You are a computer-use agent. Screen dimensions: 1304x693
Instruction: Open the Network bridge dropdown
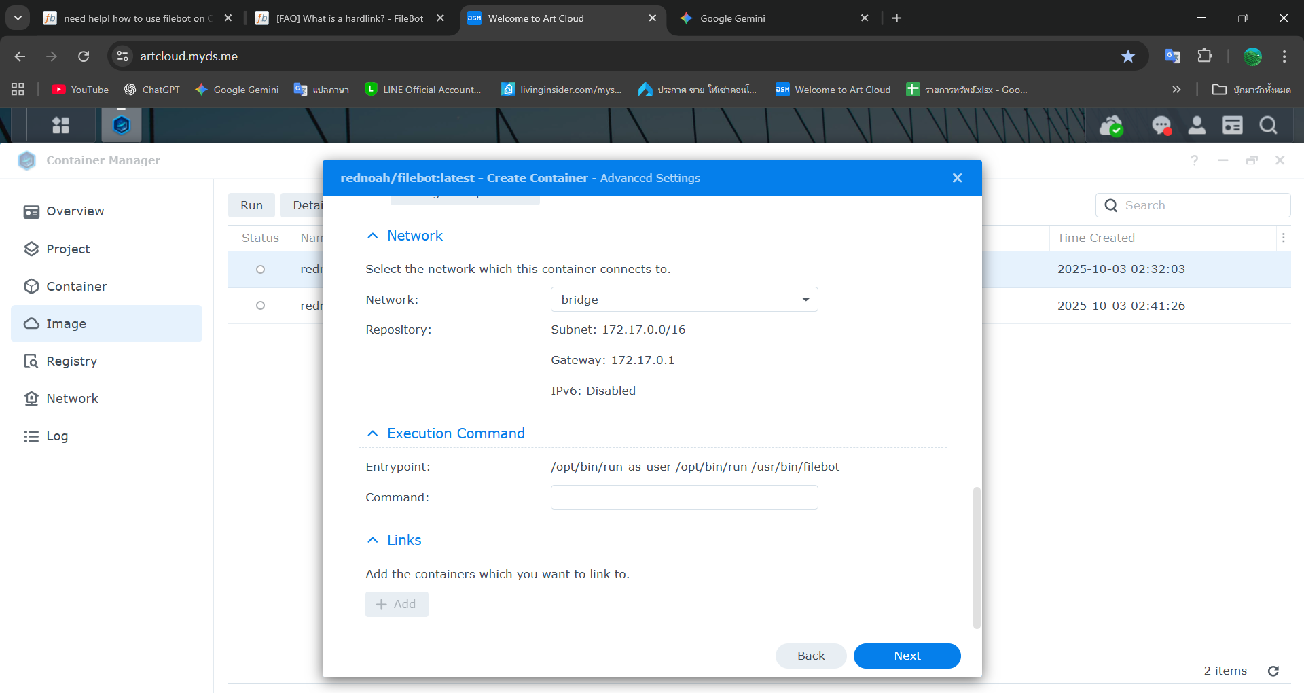pos(684,300)
